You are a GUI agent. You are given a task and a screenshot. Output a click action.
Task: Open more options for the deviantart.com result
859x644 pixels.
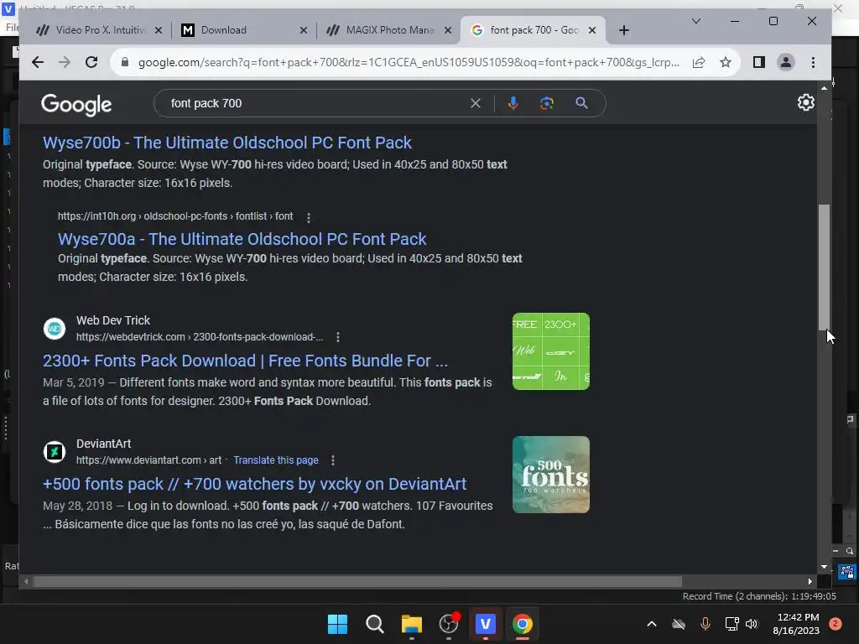tap(332, 460)
